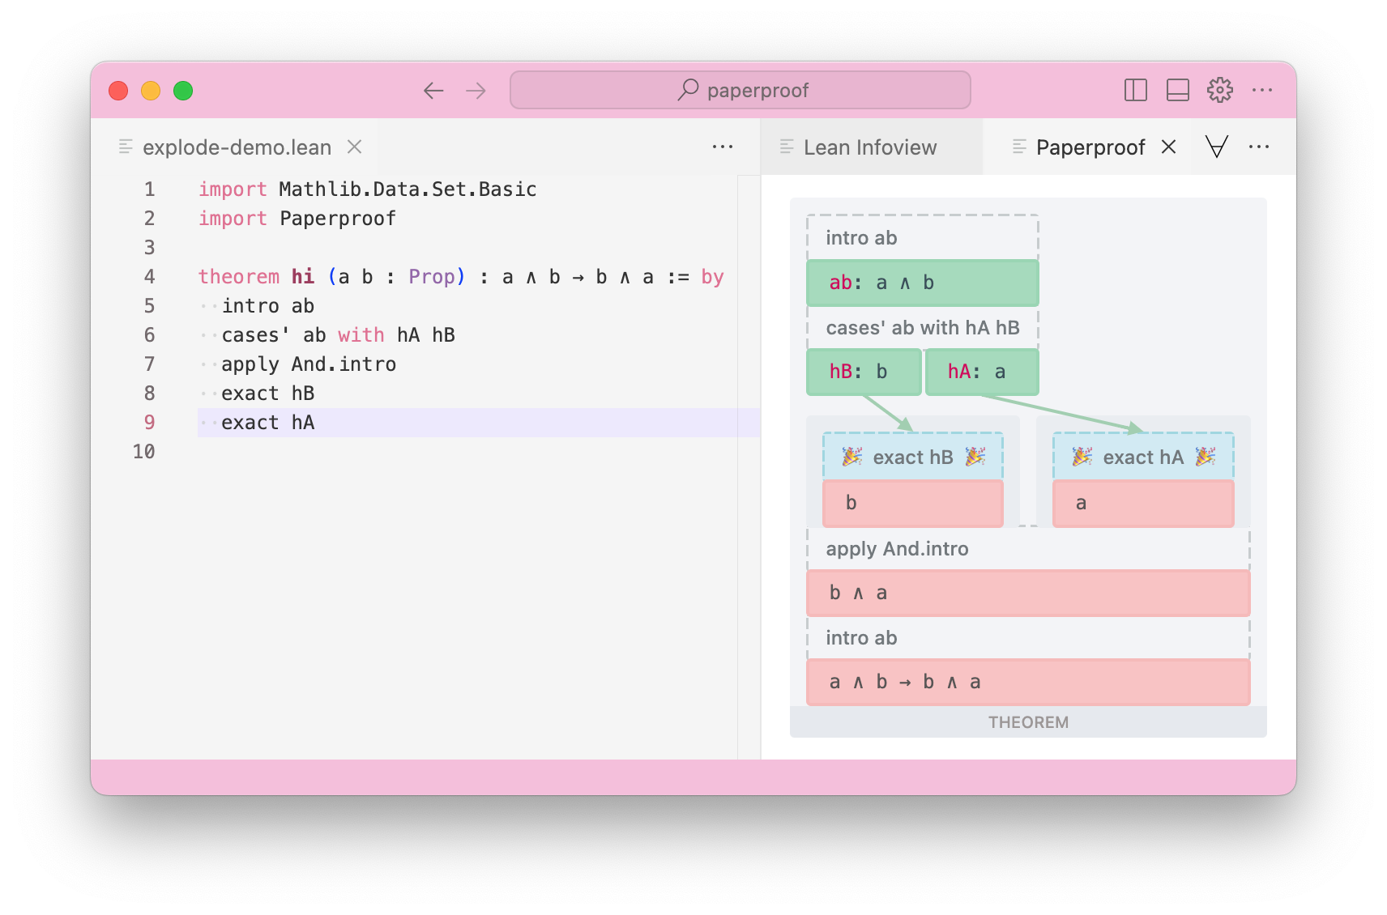Click code line 'cases' ab with hA hB'
Image resolution: width=1387 pixels, height=915 pixels.
[338, 335]
